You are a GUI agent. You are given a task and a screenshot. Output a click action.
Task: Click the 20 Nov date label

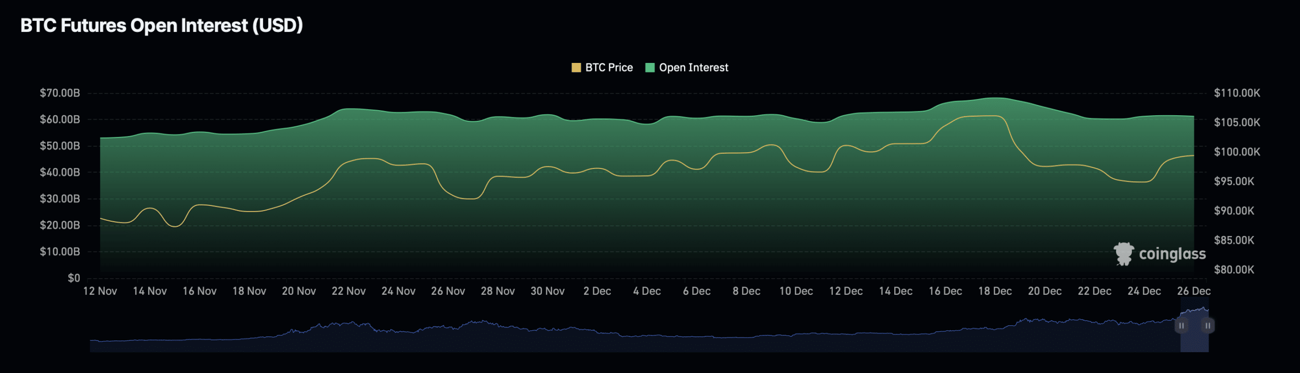(299, 291)
